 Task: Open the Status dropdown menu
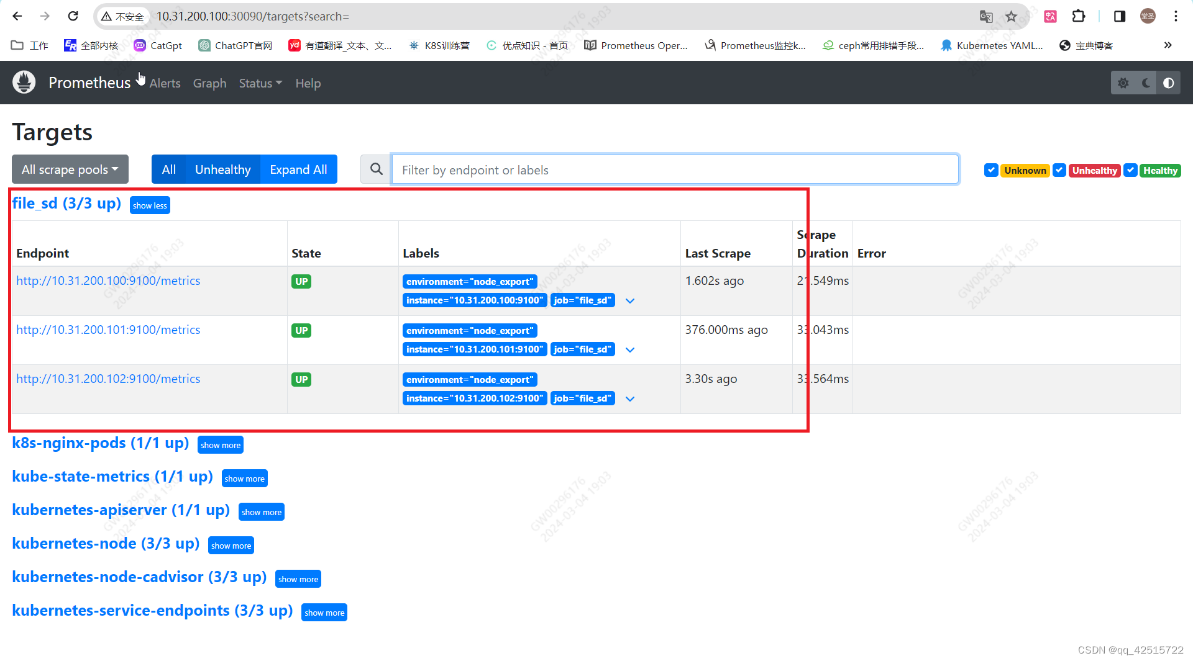[260, 83]
